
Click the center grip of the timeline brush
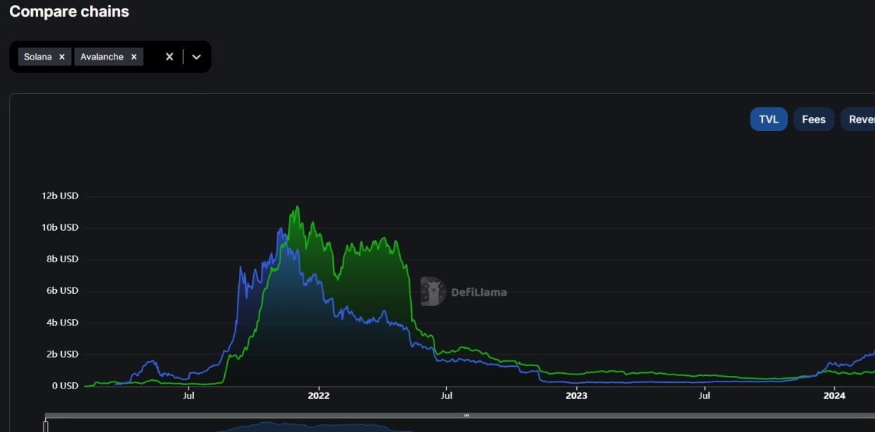[466, 415]
